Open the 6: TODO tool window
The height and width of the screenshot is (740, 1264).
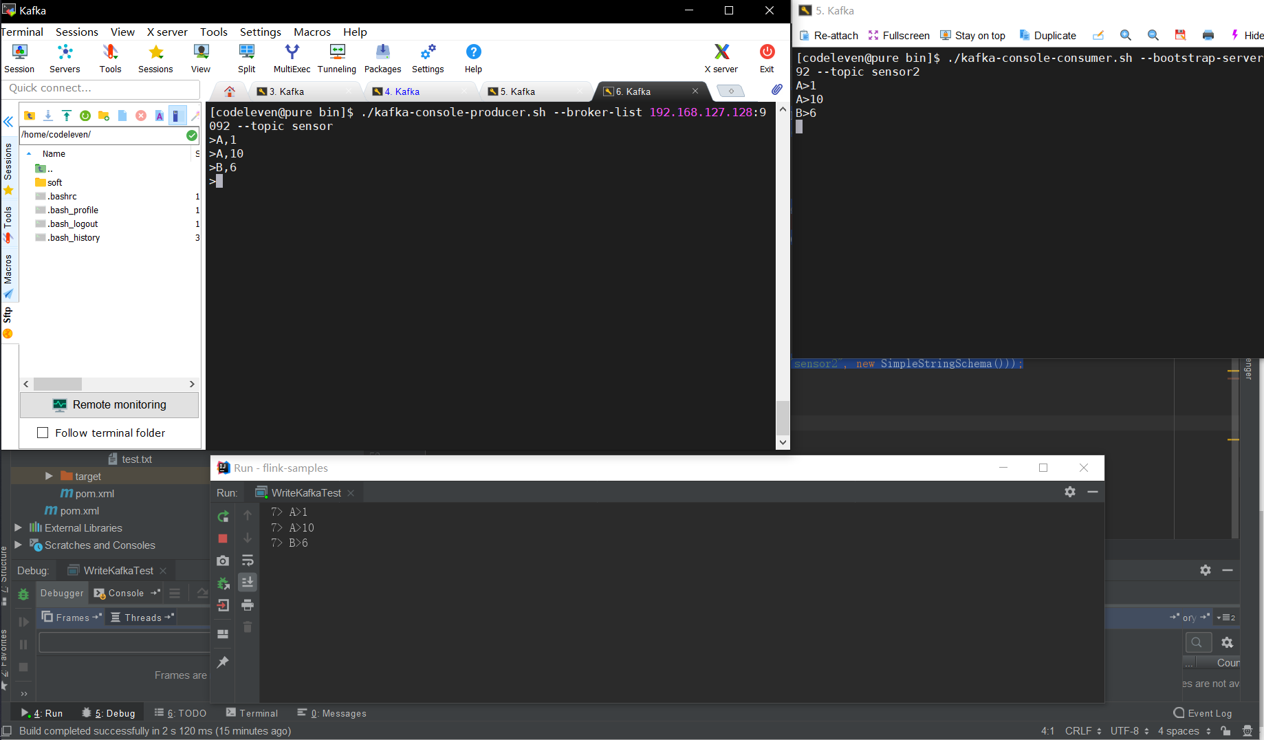pyautogui.click(x=180, y=713)
